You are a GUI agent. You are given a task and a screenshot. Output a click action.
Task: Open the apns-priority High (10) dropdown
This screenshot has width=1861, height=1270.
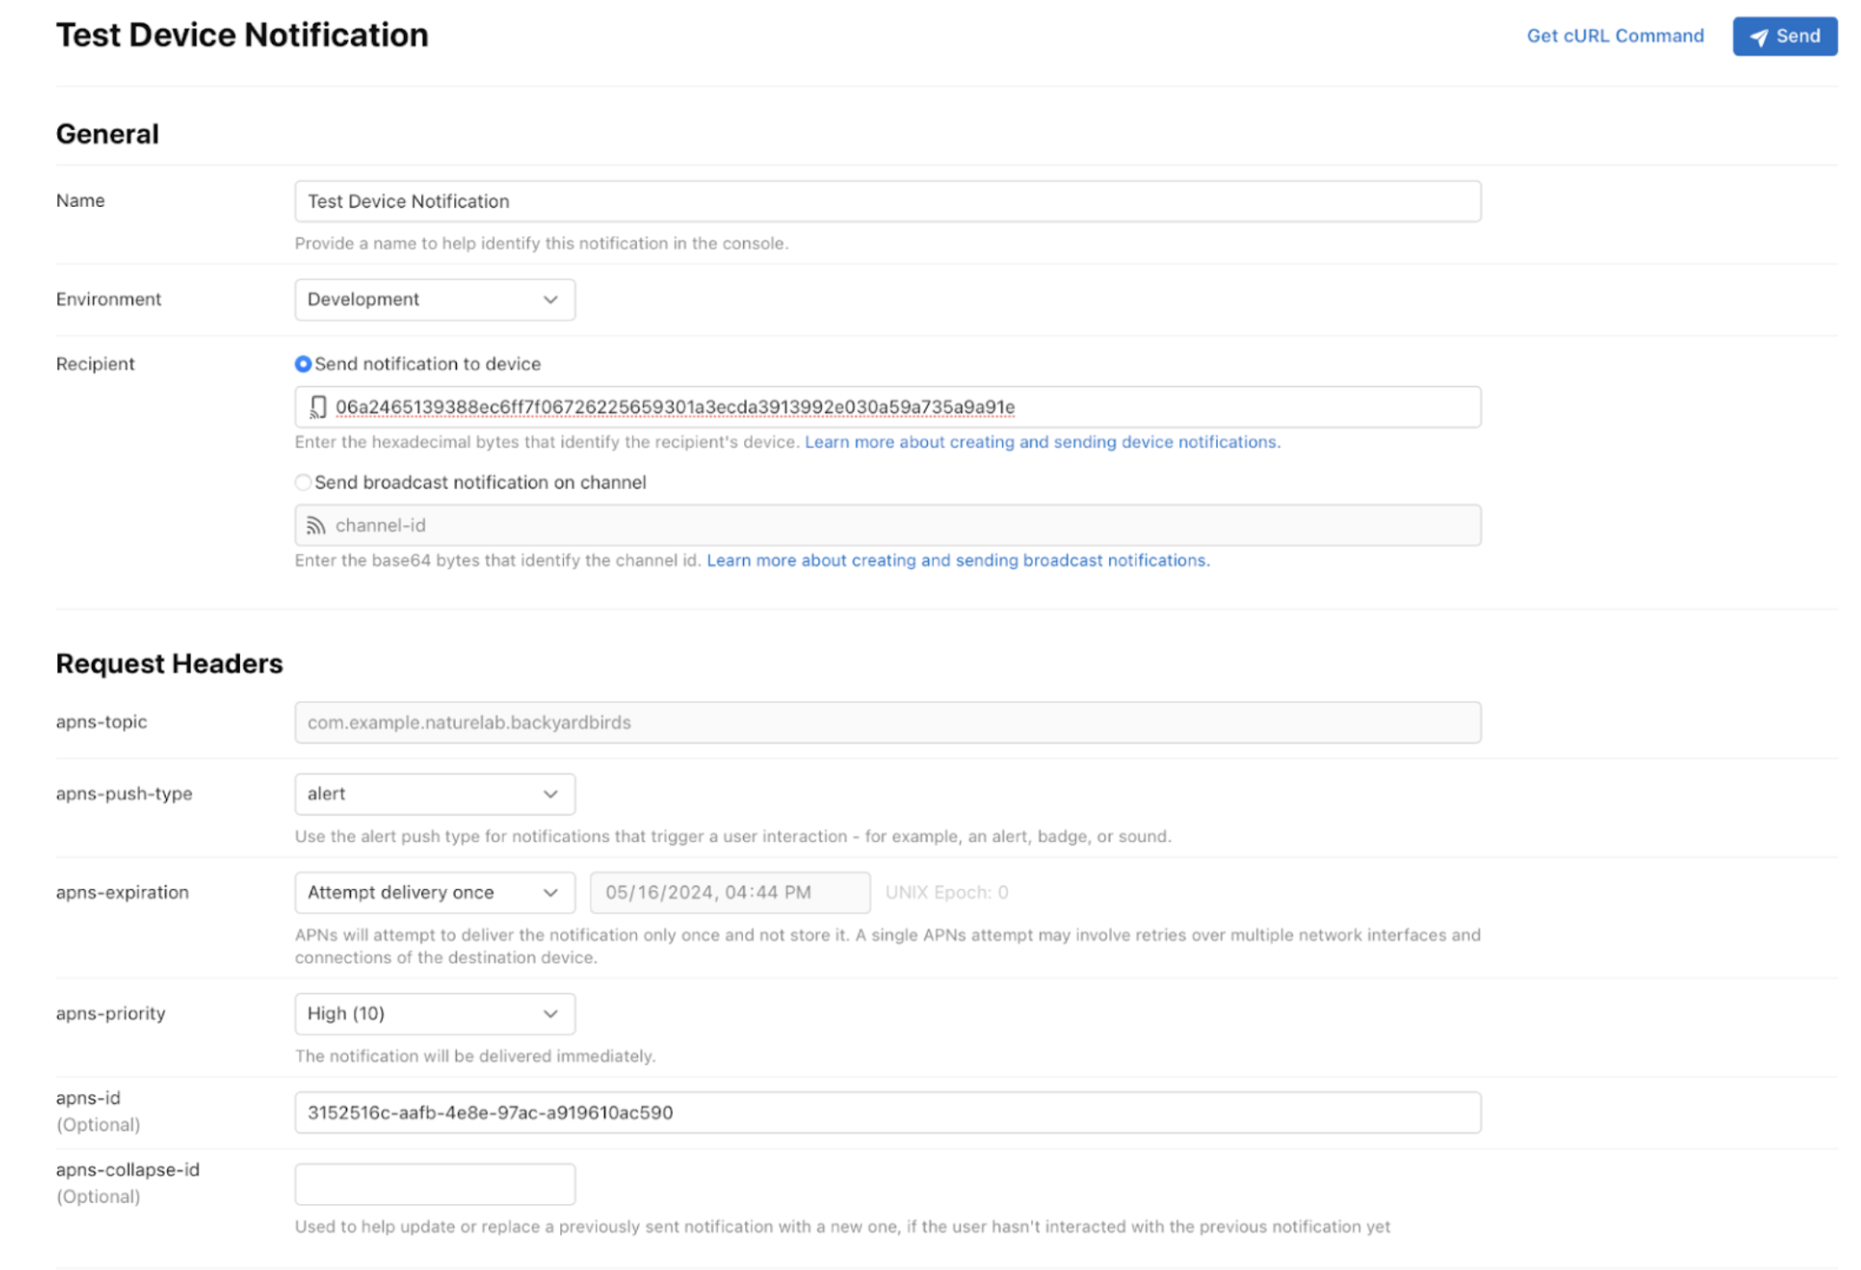[434, 1014]
